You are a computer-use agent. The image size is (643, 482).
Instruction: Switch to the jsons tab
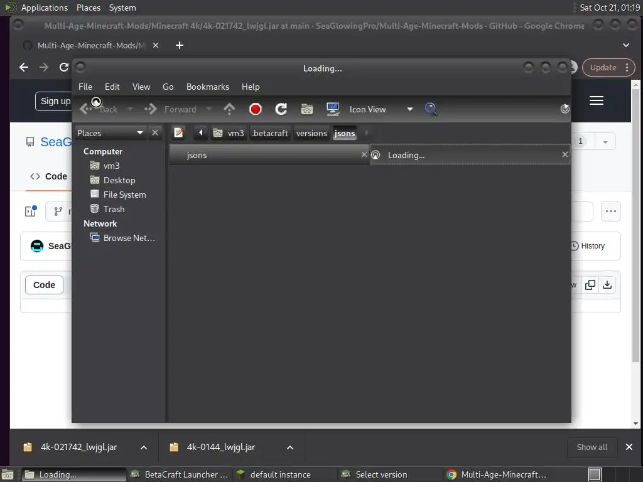click(x=269, y=155)
